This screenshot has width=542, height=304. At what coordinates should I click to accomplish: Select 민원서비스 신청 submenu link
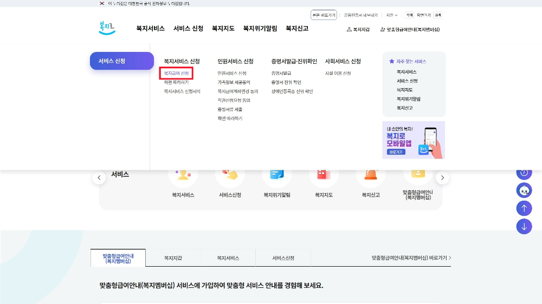[232, 73]
